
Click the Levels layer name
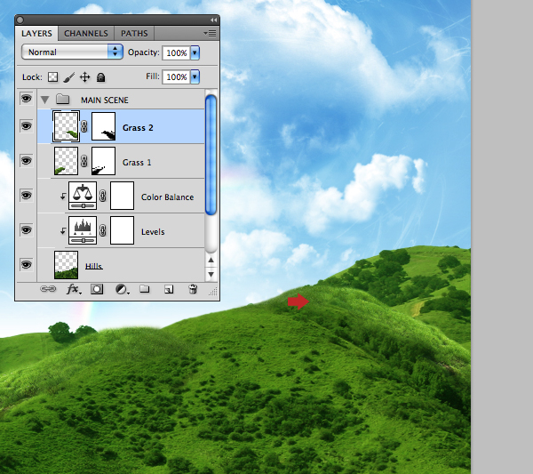point(153,232)
